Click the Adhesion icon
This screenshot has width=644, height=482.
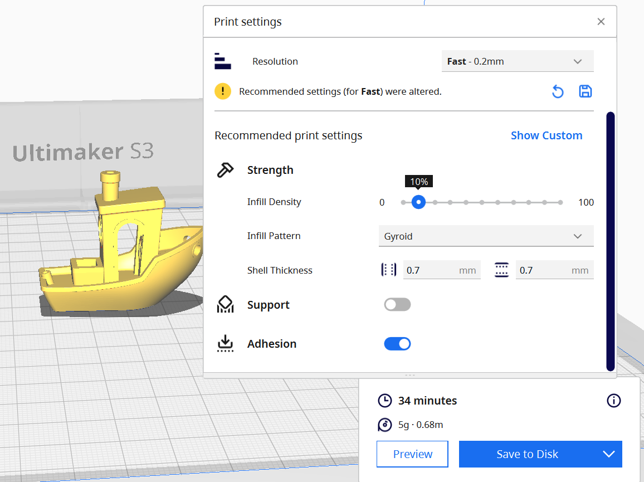coord(225,343)
